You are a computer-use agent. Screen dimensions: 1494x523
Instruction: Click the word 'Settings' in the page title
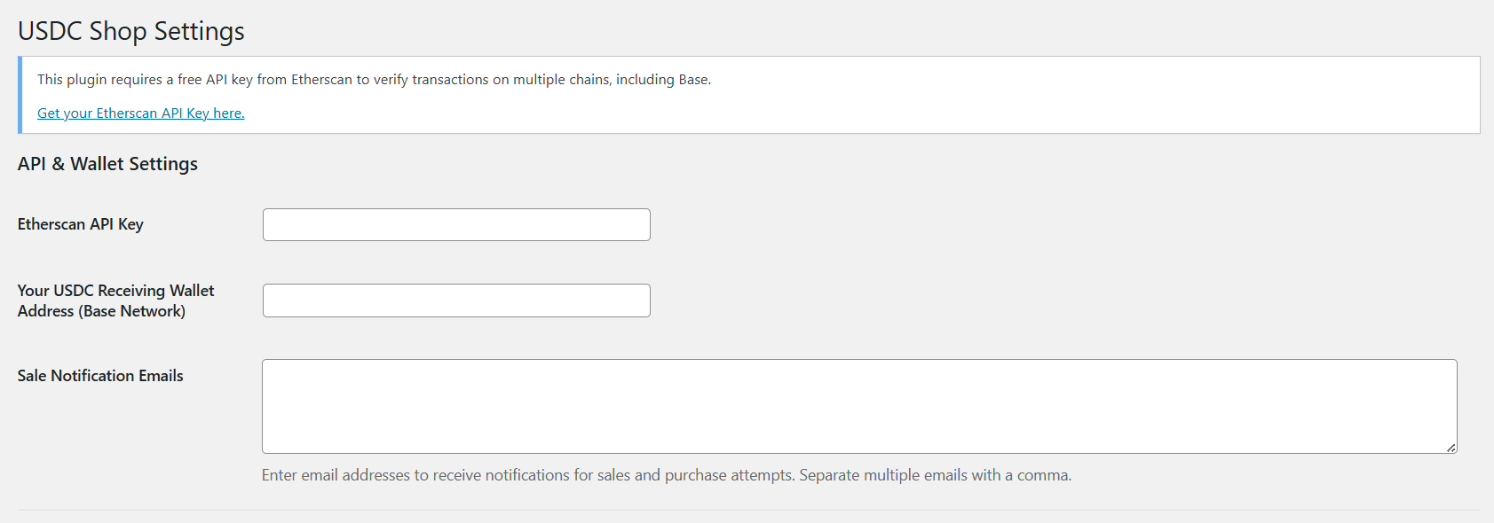pos(200,31)
